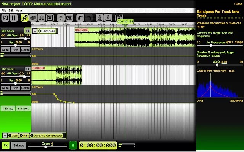Click the Intro Track 1 gain slider

(16, 77)
